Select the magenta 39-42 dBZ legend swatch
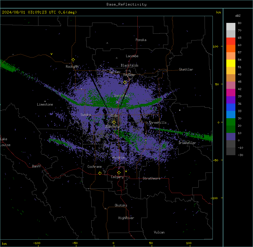This screenshot has height=247, width=253. 231,92
